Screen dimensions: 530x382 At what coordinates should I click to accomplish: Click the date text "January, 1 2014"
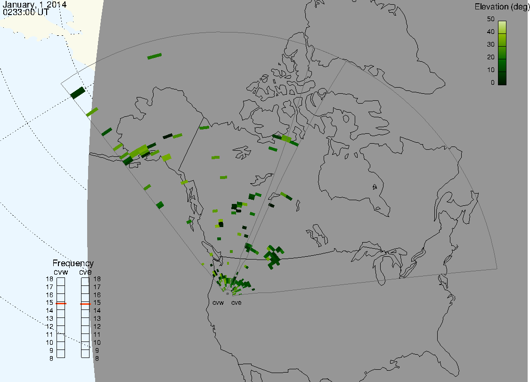click(x=34, y=5)
